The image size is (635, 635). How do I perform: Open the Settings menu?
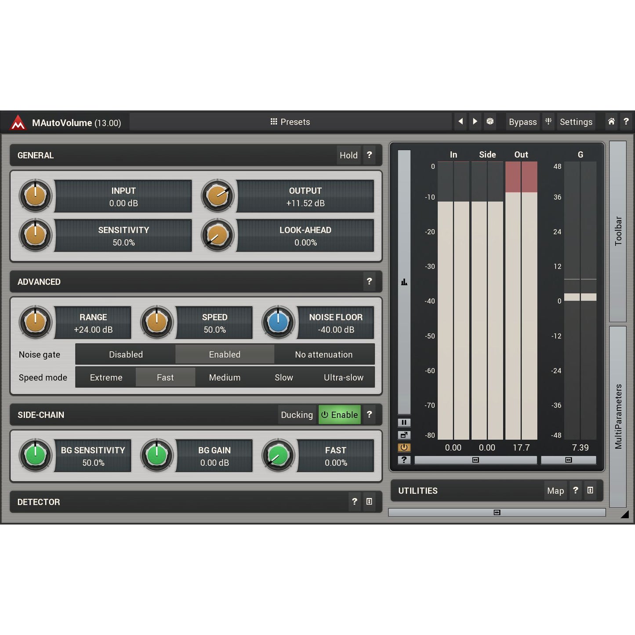[576, 122]
